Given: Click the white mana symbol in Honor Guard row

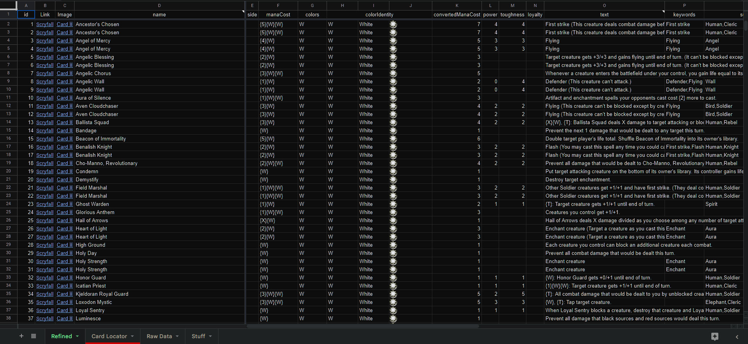Looking at the screenshot, I should (393, 277).
